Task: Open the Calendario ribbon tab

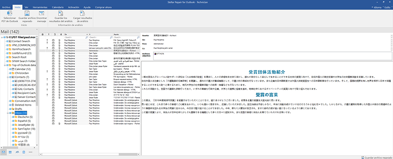Action: pos(58,7)
